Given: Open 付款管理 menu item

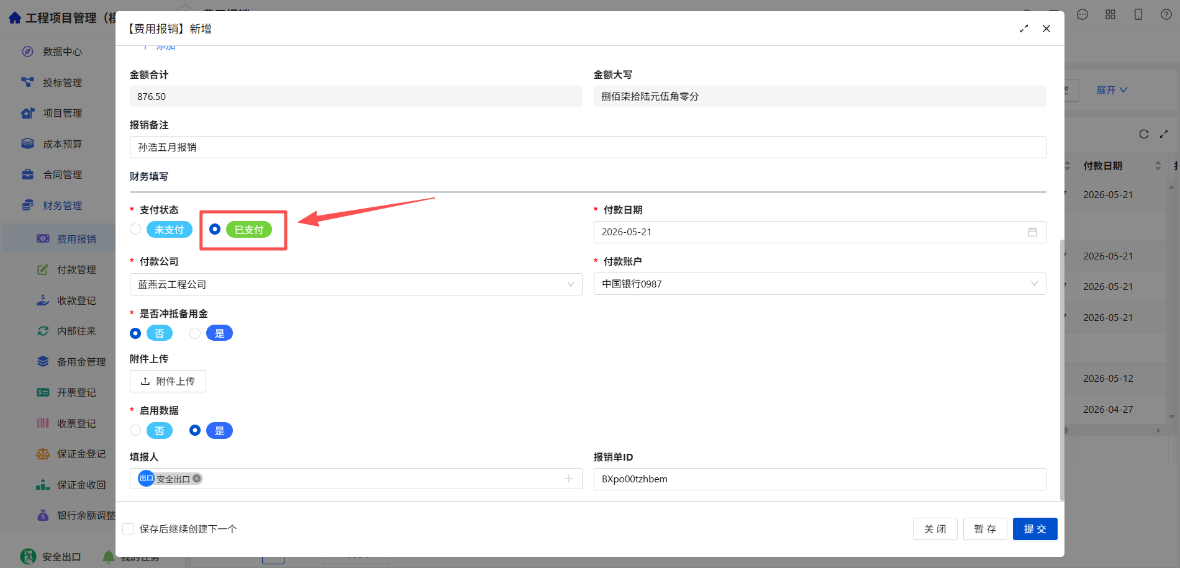Looking at the screenshot, I should coord(76,269).
